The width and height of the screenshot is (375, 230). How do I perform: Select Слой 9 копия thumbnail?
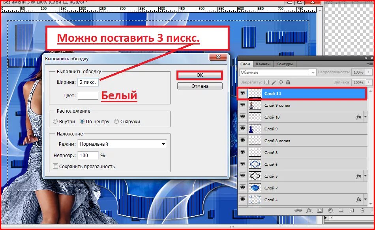255,105
